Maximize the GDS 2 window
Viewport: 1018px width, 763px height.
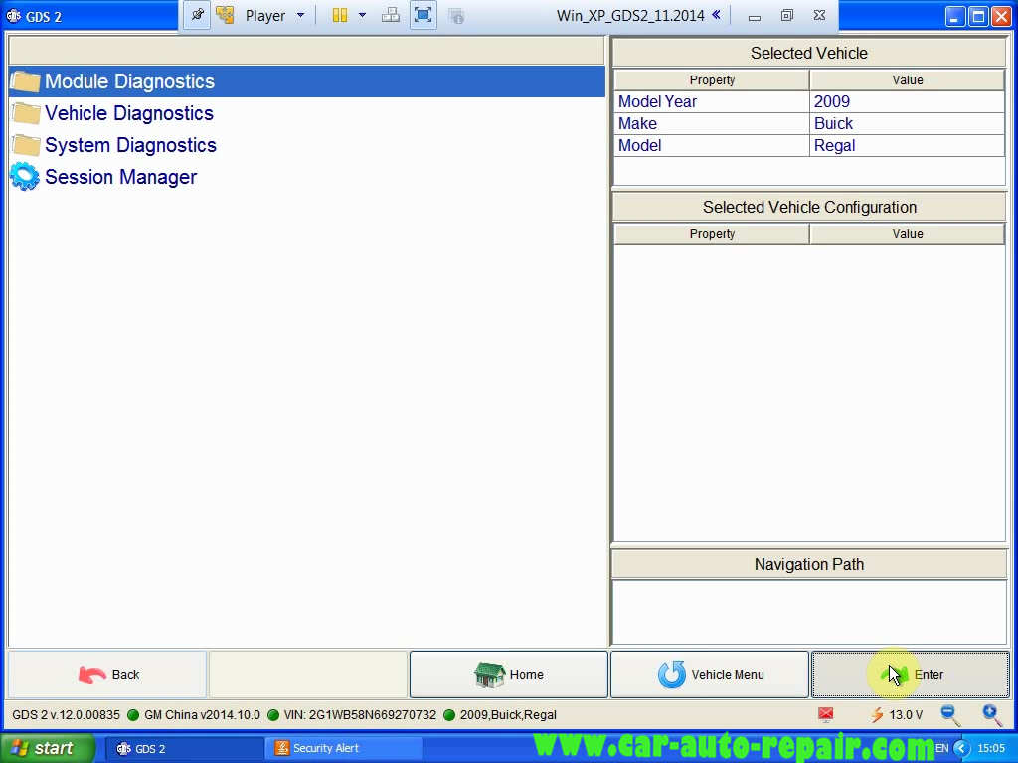coord(978,16)
